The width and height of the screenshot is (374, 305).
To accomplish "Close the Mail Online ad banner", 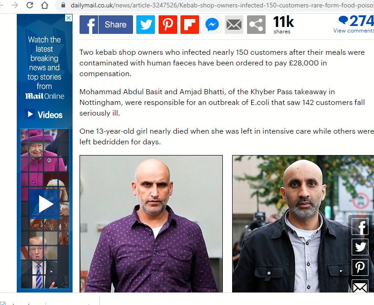I will point(69,18).
